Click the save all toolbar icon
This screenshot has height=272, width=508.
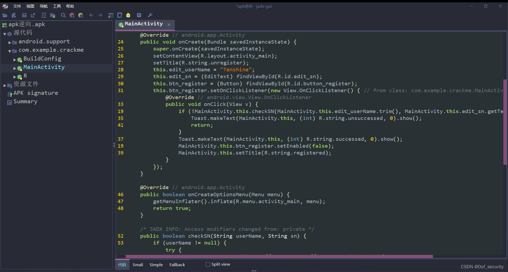[24, 15]
